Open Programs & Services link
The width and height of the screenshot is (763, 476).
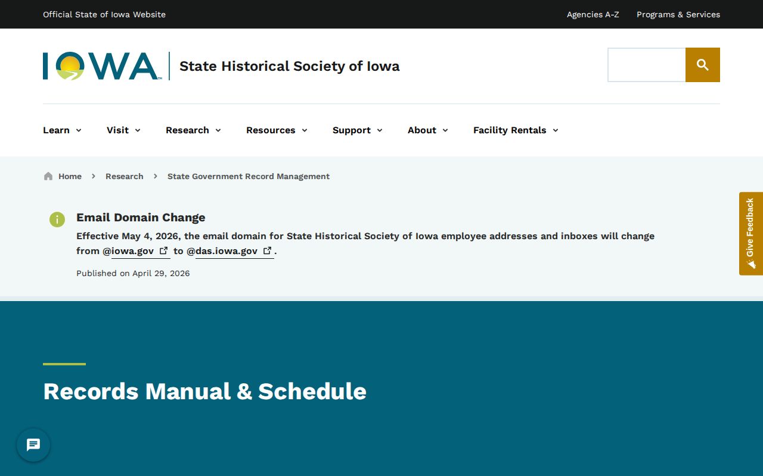678,14
